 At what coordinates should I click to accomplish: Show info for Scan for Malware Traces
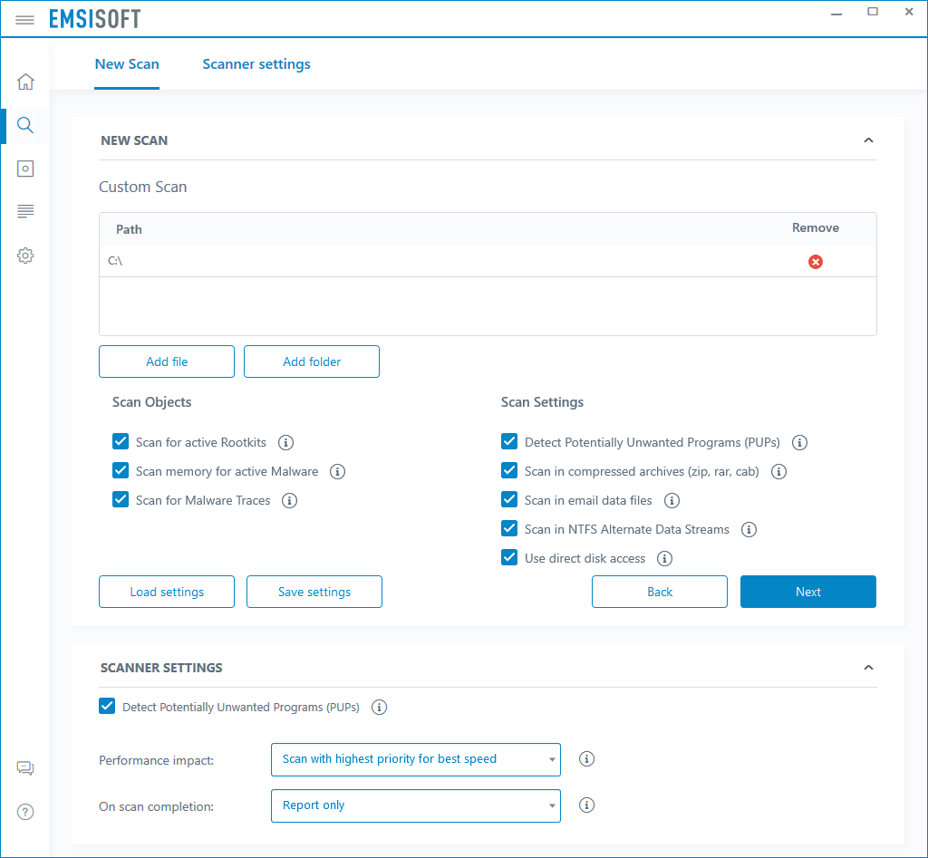coord(289,501)
